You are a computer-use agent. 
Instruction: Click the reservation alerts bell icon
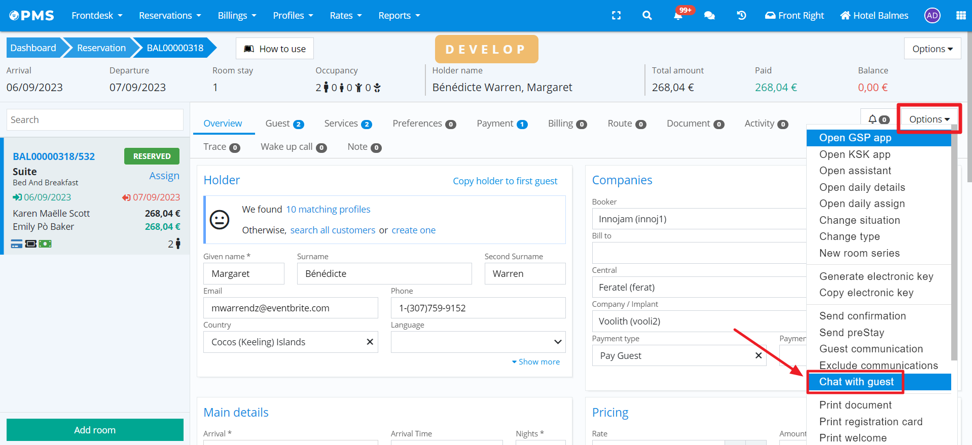[873, 119]
